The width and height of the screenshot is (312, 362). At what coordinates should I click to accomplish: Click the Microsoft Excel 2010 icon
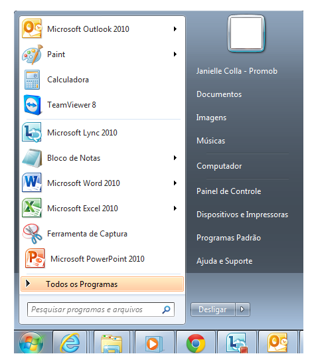[32, 208]
